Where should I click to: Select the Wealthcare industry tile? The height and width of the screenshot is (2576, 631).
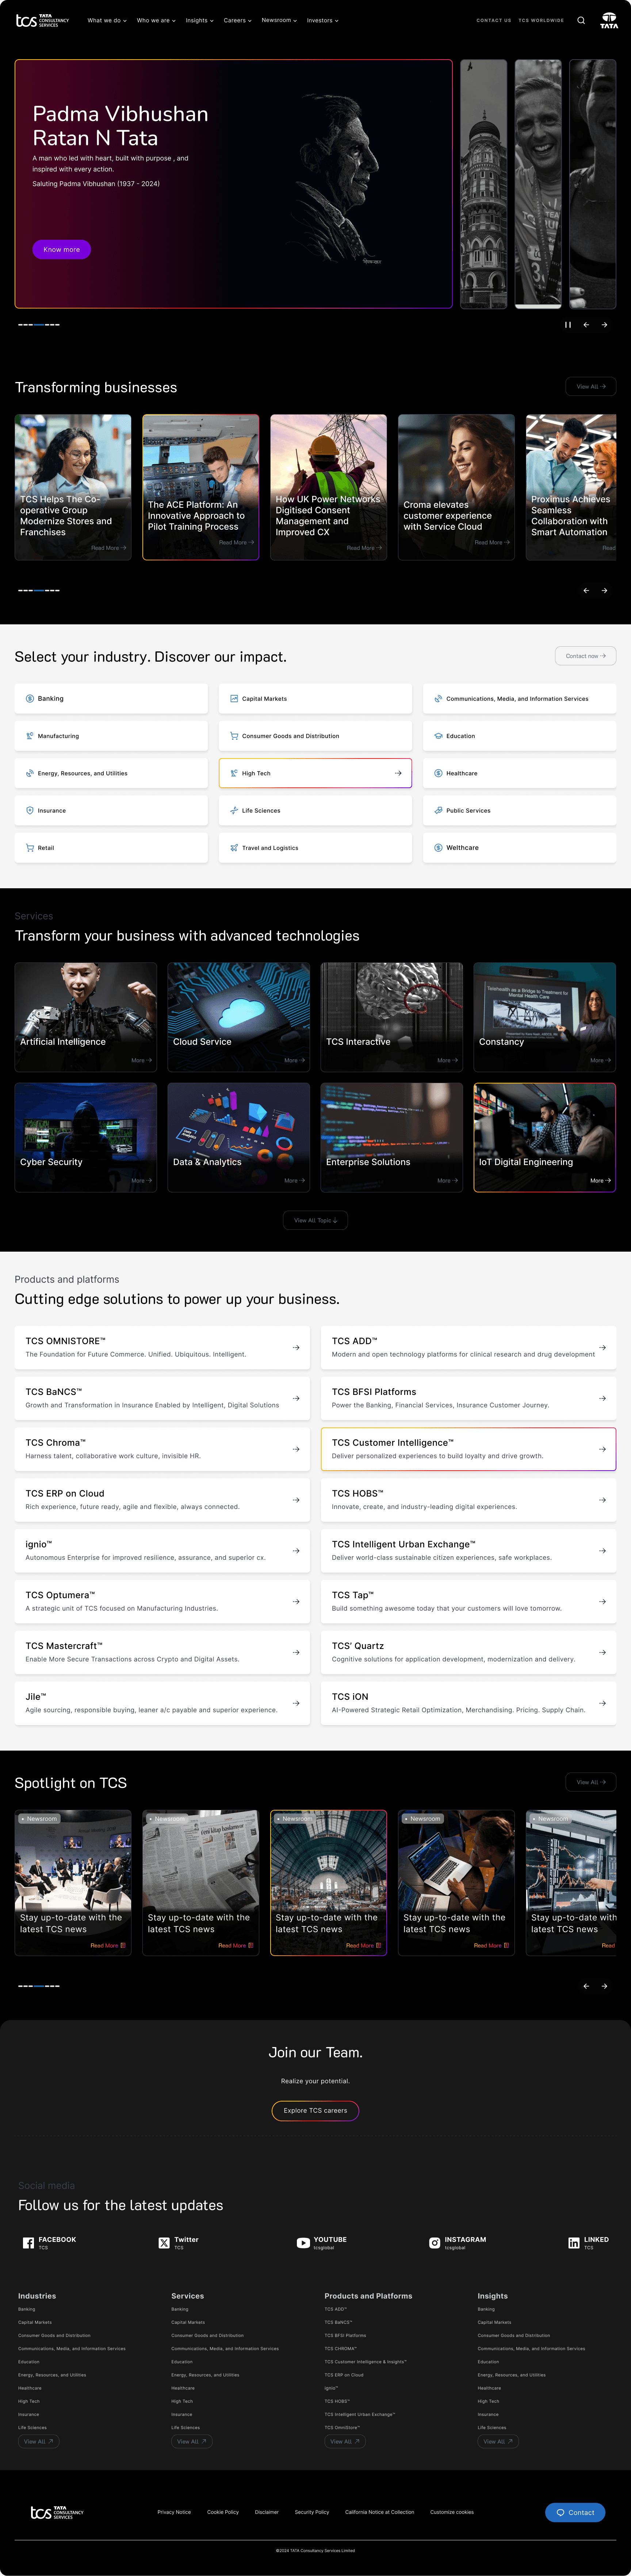click(x=519, y=848)
